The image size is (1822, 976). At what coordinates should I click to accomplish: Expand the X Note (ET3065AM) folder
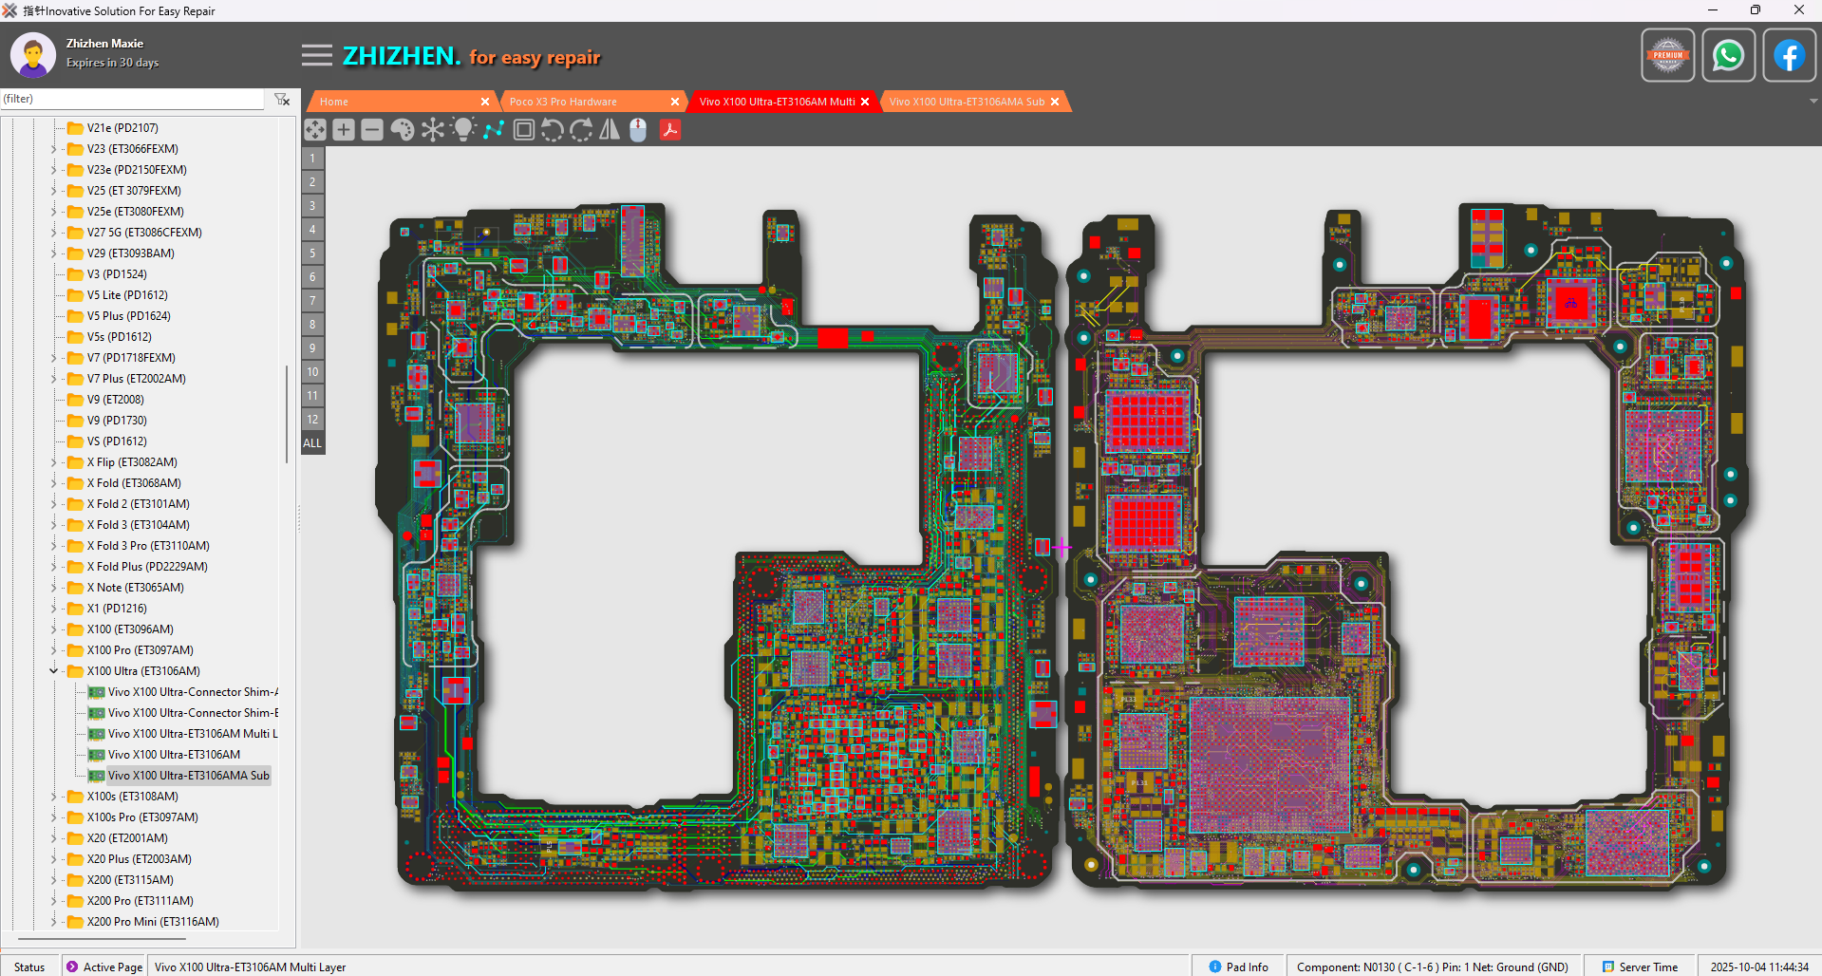pyautogui.click(x=54, y=588)
